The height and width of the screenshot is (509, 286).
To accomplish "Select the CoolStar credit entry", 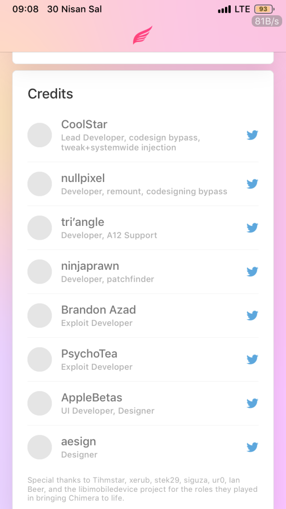I will pyautogui.click(x=119, y=135).
